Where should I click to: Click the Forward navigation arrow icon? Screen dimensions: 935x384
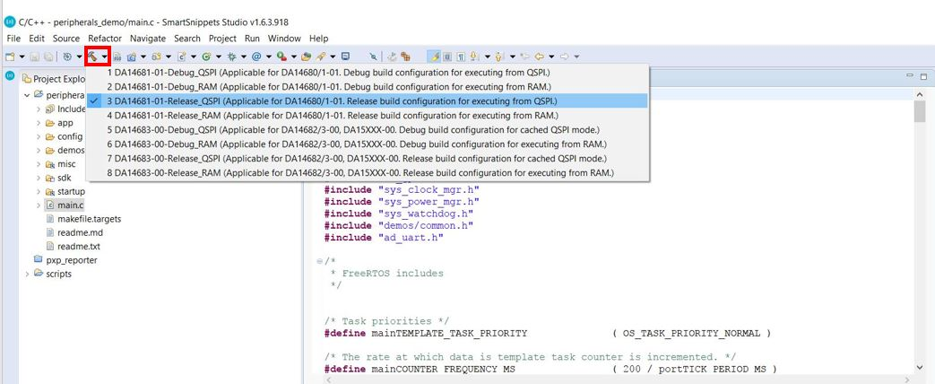(564, 57)
